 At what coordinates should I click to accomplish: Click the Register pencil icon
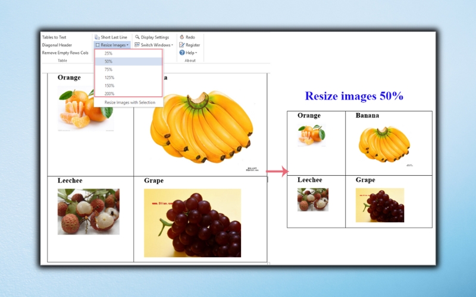point(182,45)
